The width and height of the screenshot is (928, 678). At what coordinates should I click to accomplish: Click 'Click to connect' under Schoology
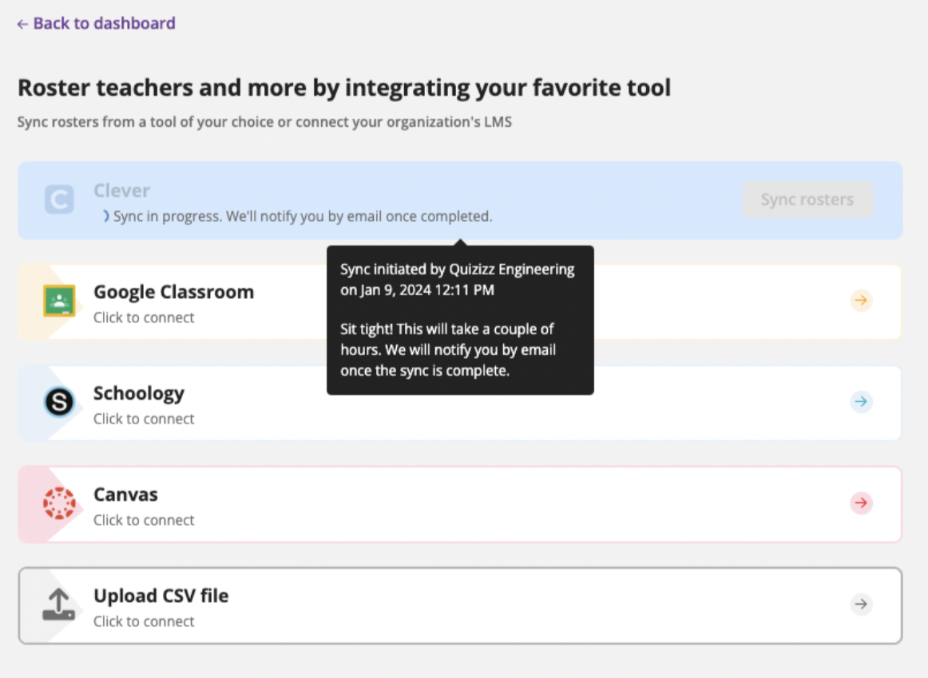tap(144, 419)
